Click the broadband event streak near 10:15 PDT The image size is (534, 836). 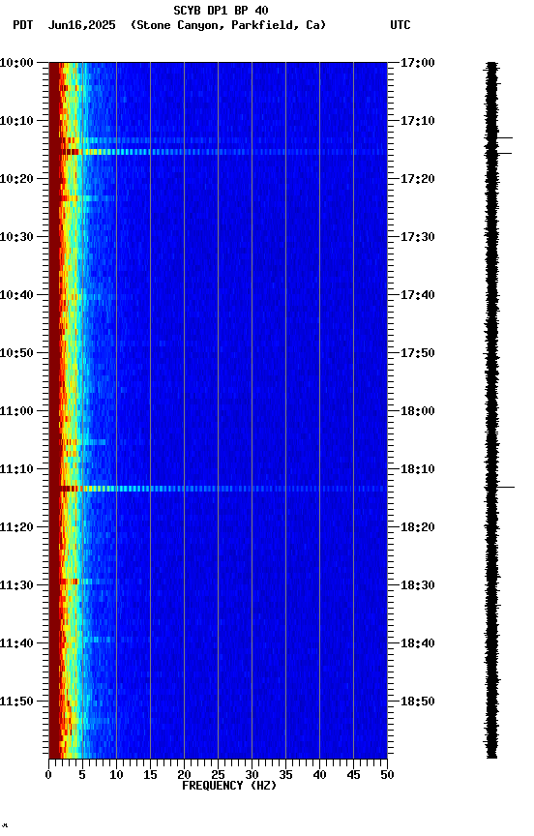(x=218, y=152)
